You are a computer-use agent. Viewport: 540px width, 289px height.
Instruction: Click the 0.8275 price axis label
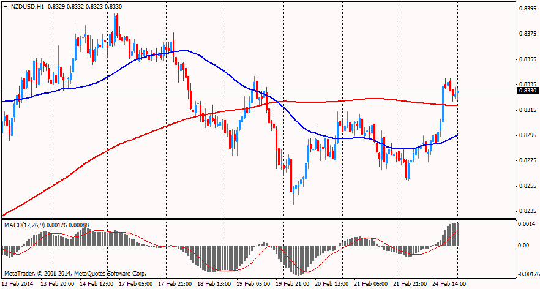pos(527,160)
